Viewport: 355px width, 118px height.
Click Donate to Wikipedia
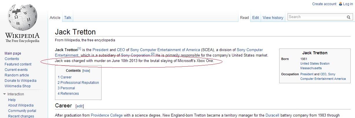pos(21,81)
